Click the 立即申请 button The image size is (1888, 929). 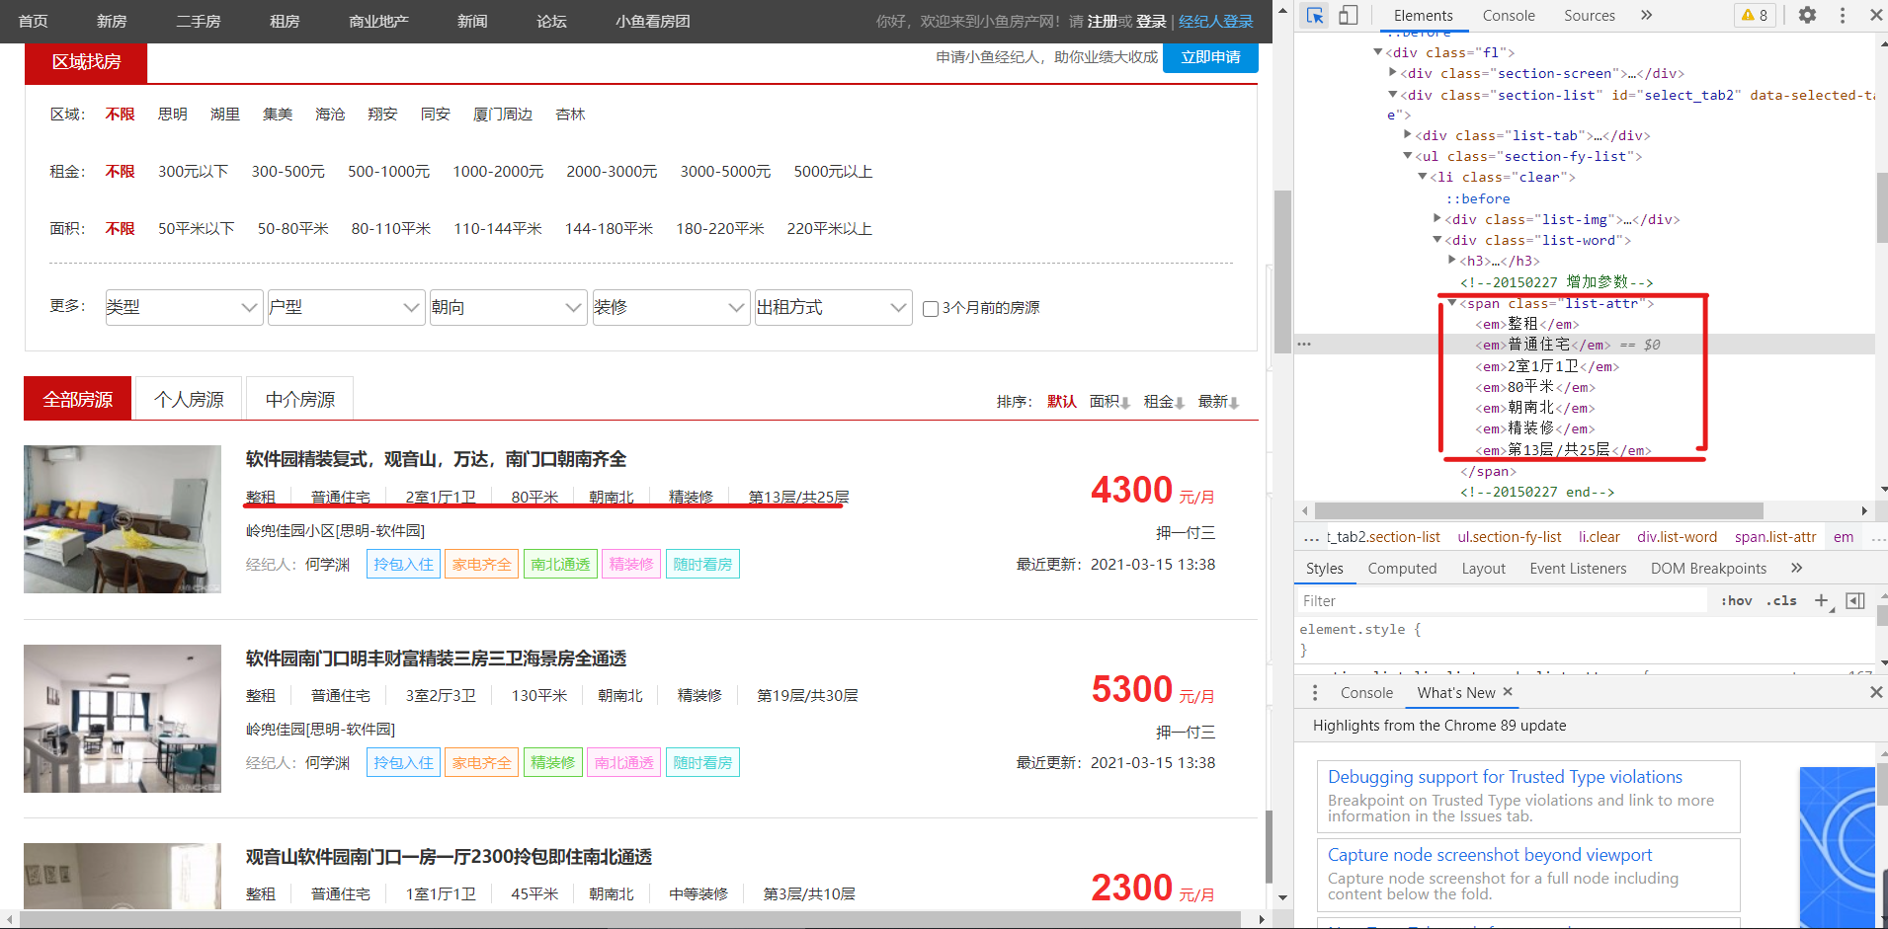[x=1209, y=56]
